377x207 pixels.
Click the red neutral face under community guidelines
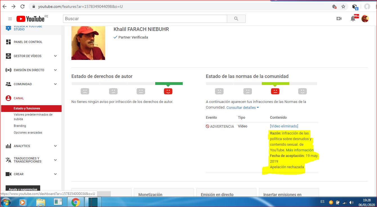[275, 91]
